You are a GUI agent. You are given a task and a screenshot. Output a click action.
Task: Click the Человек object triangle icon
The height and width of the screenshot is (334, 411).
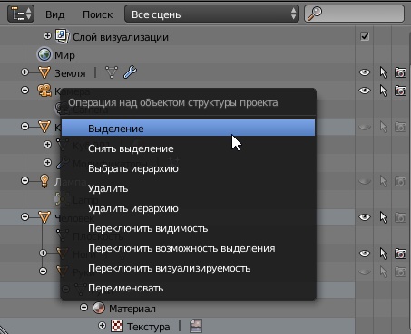pyautogui.click(x=44, y=217)
